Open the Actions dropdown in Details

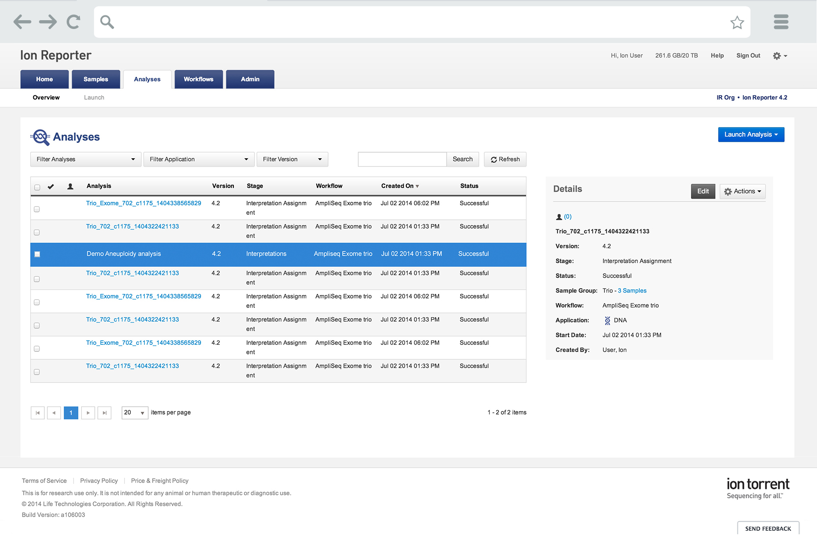742,191
